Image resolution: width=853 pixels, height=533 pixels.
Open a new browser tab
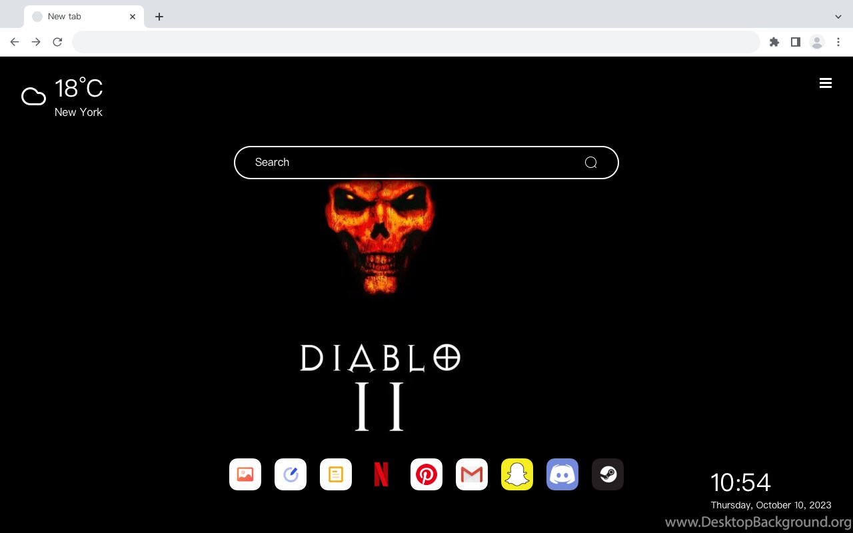159,17
